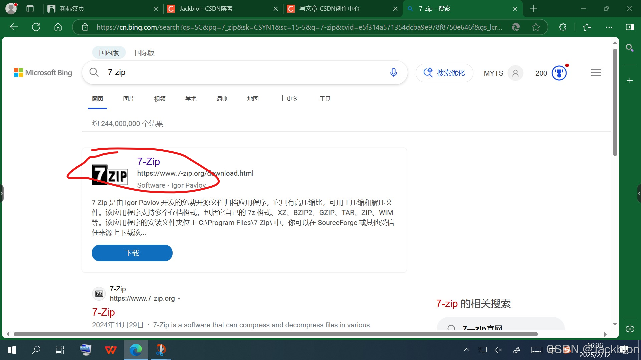This screenshot has width=641, height=360.
Task: Expand the 更多 search categories menu
Action: click(x=289, y=98)
